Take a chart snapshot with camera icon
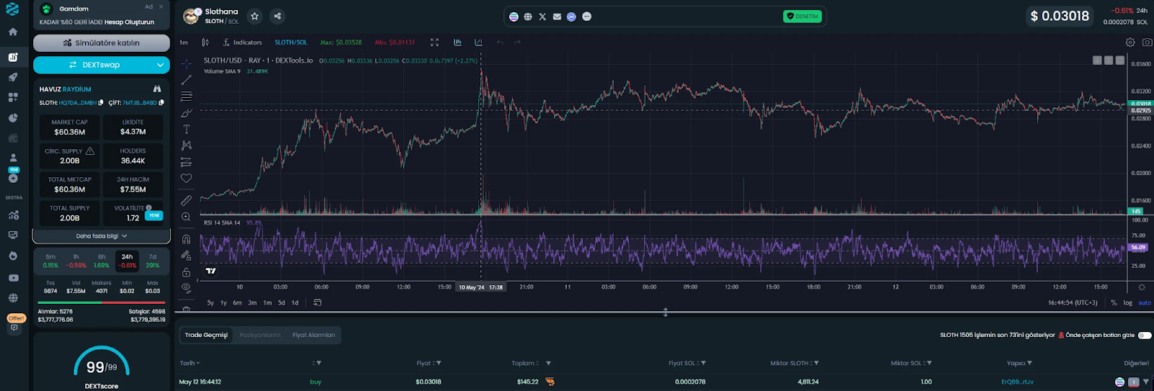Viewport: 1154px width, 391px height. (x=1147, y=42)
